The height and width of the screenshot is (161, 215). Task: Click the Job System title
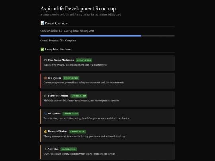pyautogui.click(x=54, y=78)
